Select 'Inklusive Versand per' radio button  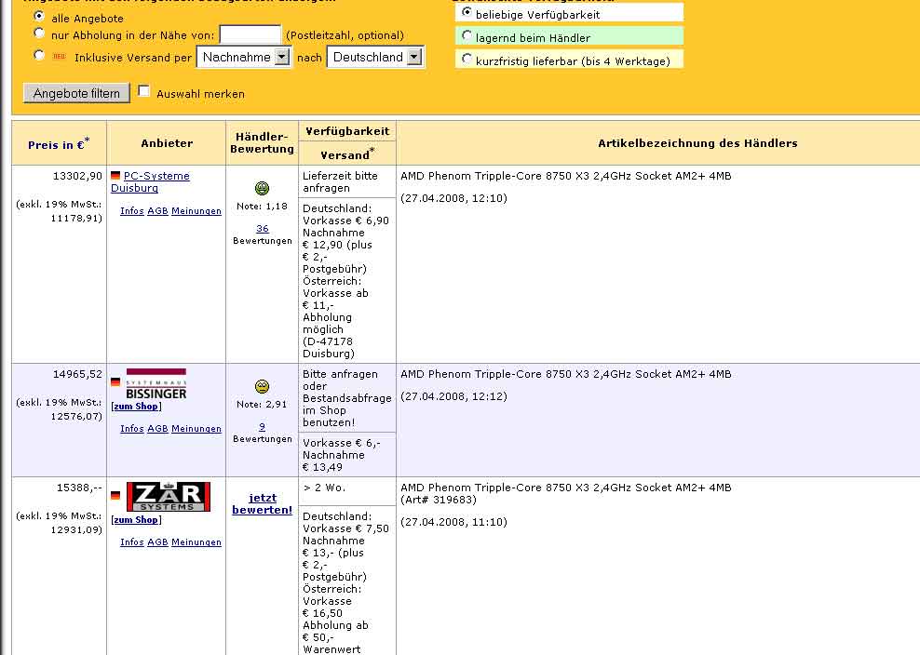point(39,55)
